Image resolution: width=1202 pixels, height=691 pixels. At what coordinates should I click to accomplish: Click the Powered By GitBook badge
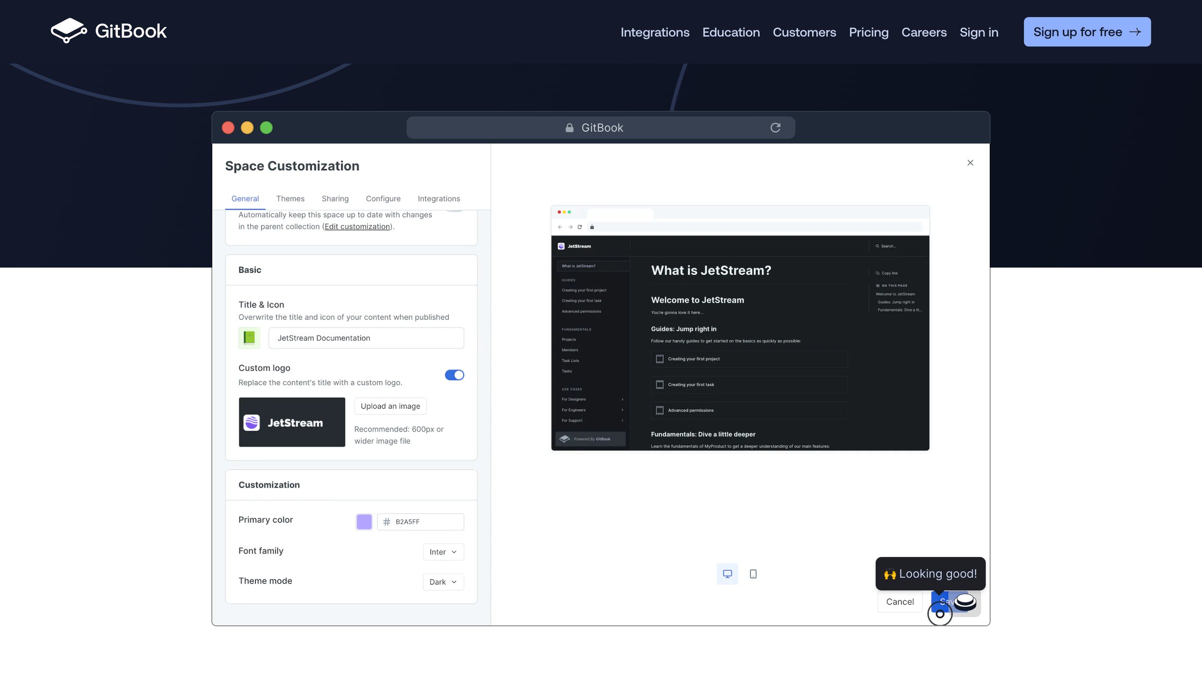pos(590,439)
